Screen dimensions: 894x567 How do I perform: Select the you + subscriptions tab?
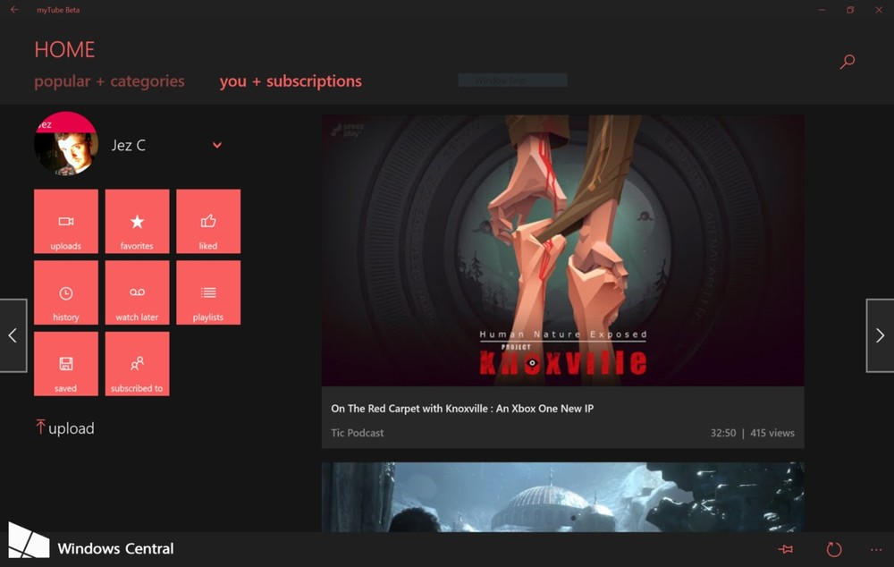[x=291, y=81]
